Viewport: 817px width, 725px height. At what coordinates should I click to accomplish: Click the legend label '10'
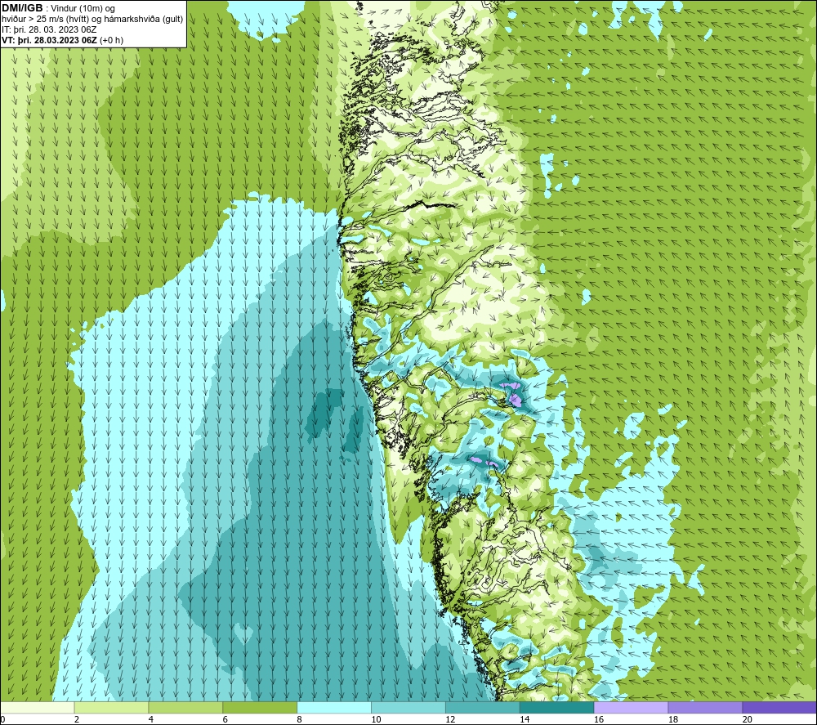coord(376,719)
